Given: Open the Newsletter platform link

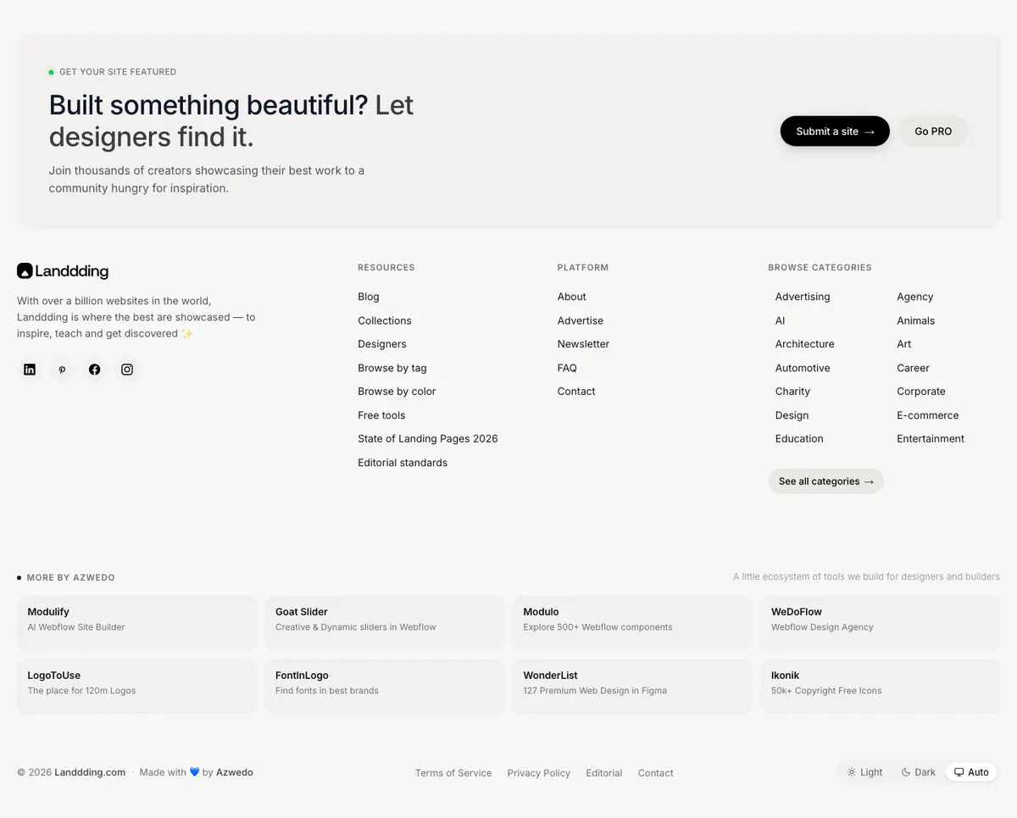Looking at the screenshot, I should (583, 344).
